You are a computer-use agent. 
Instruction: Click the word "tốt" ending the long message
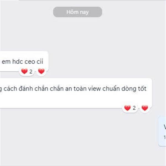(142, 89)
